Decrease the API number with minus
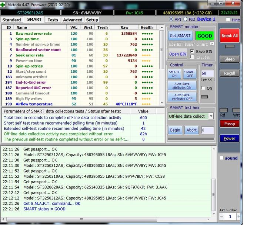 click(x=221, y=217)
